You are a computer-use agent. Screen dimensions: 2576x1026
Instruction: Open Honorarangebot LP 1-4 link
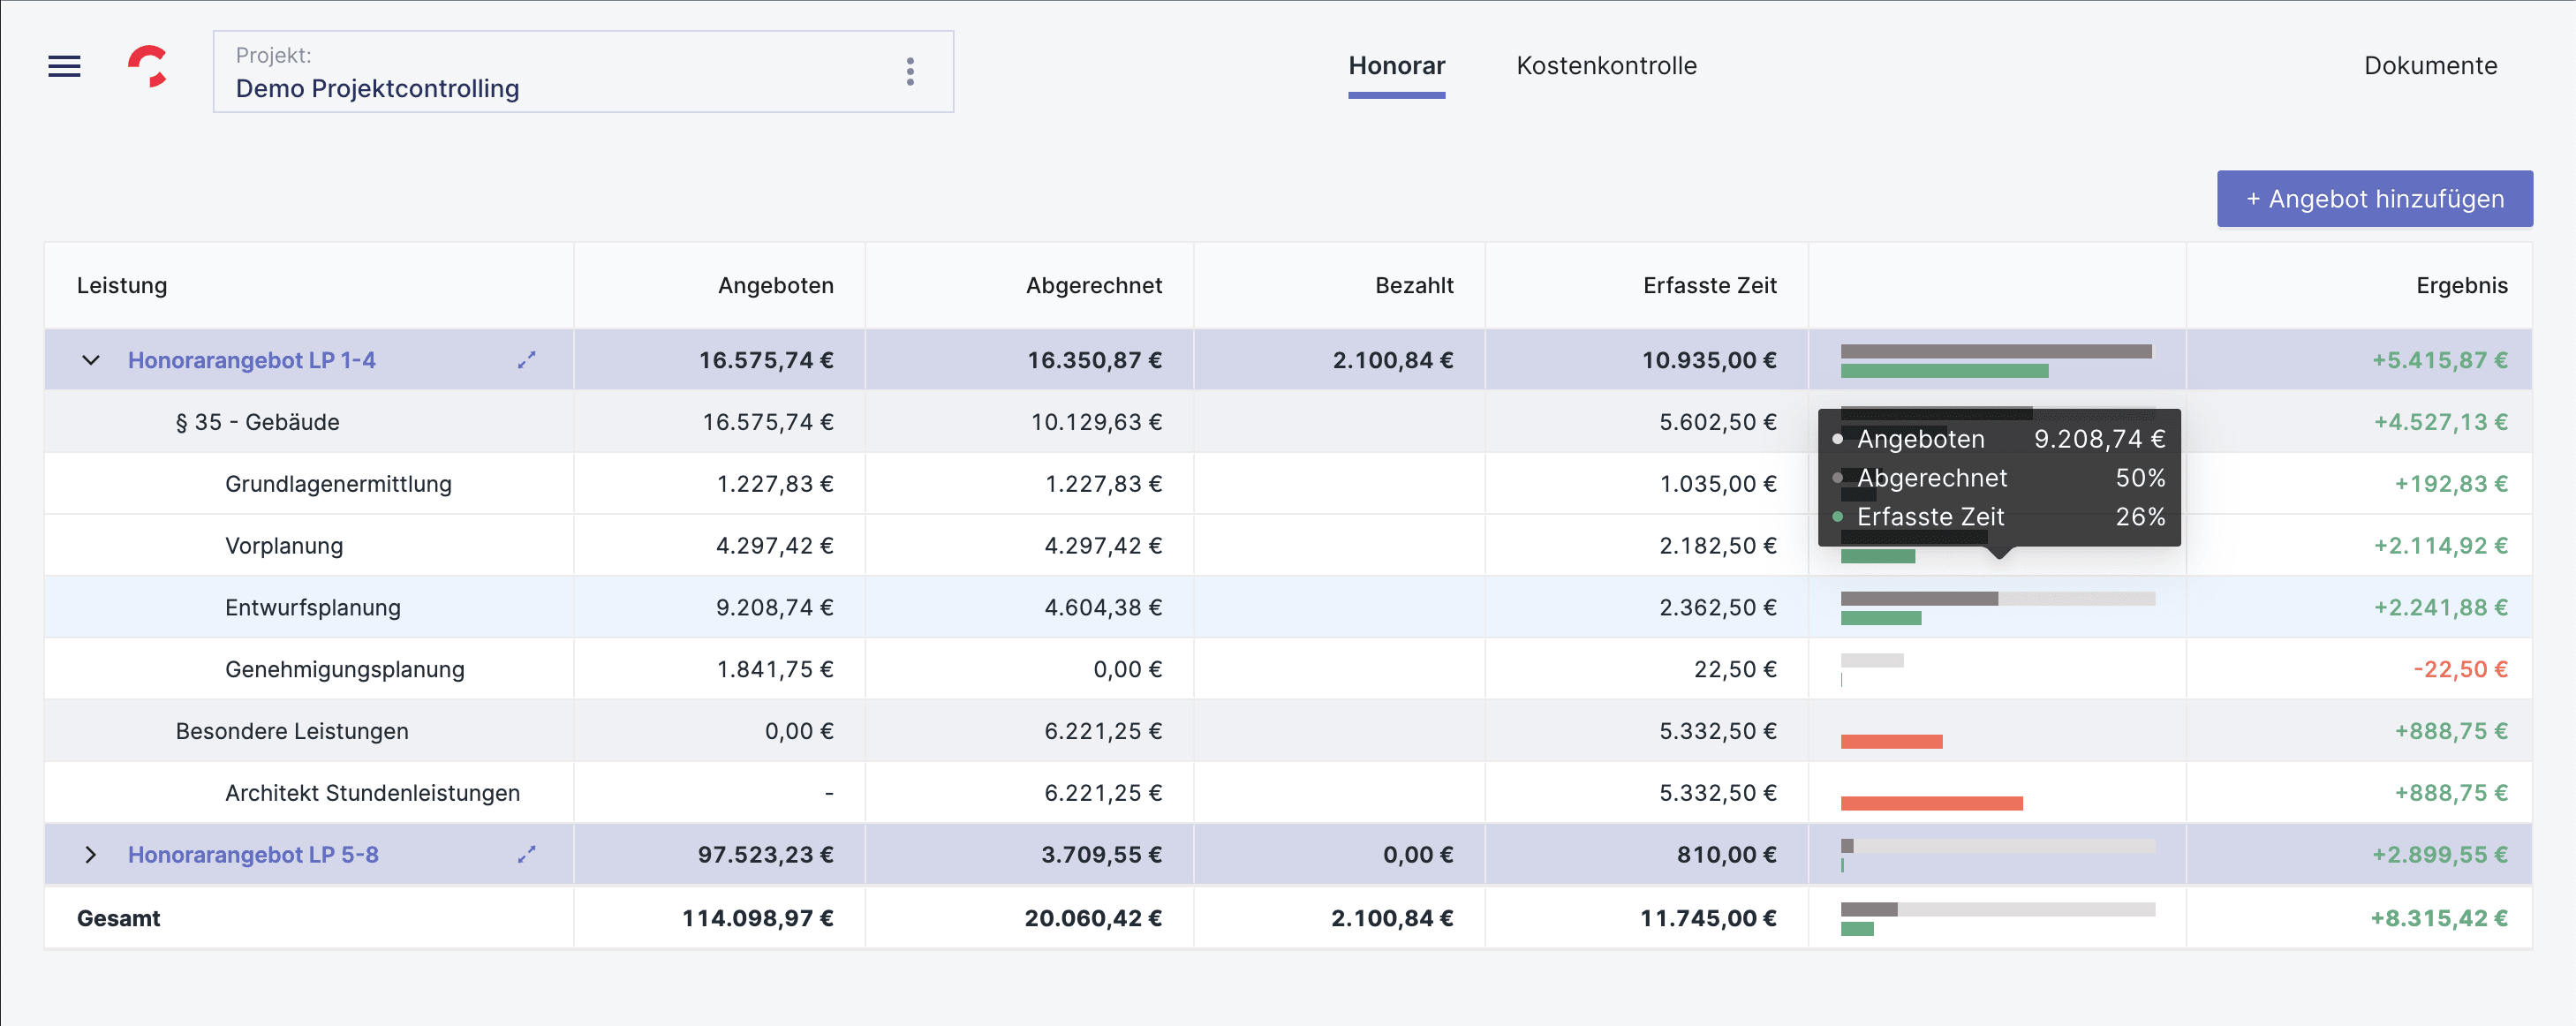point(251,360)
